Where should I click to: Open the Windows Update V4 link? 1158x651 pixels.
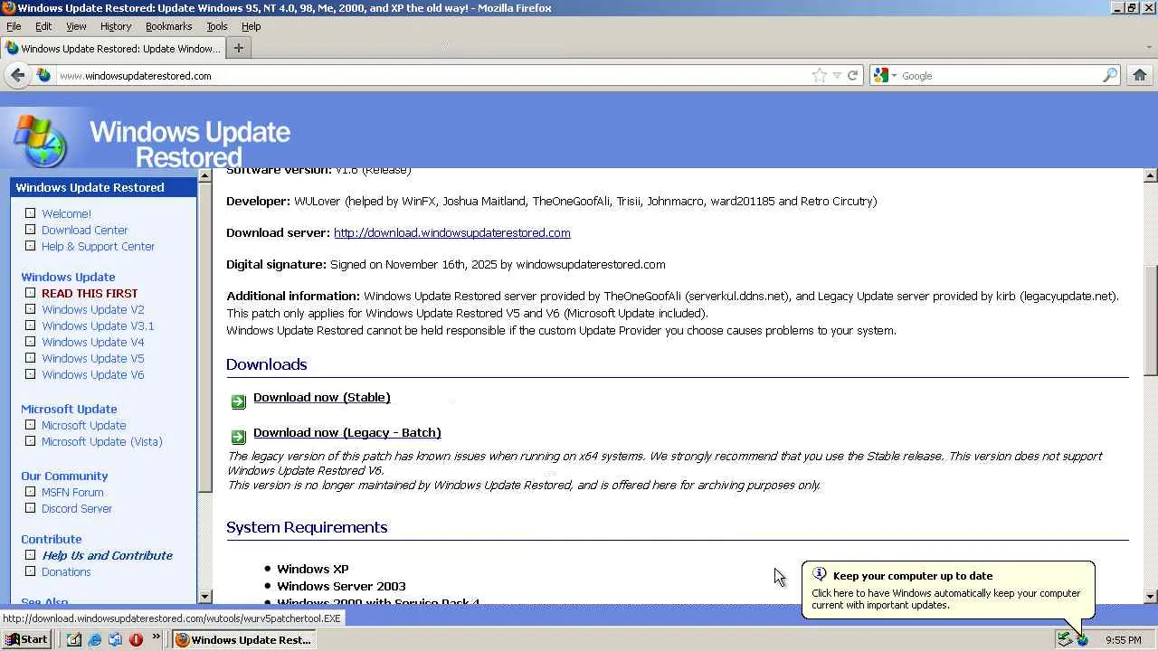pos(92,342)
